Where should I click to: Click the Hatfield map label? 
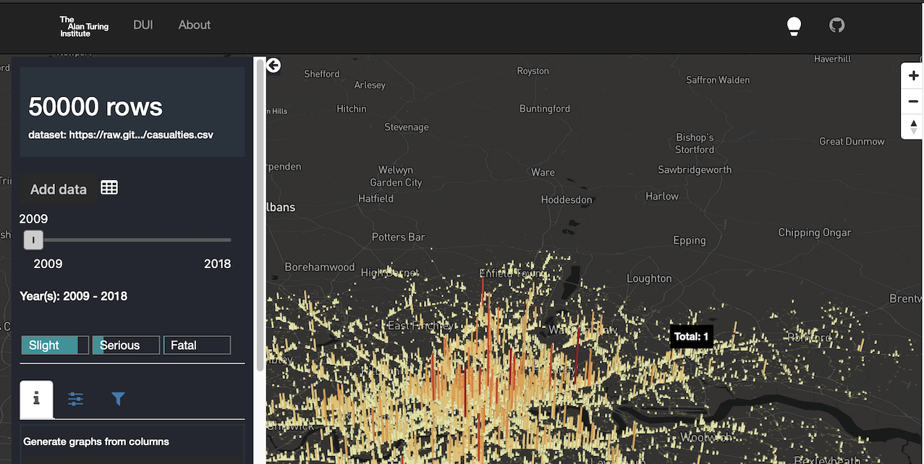376,198
